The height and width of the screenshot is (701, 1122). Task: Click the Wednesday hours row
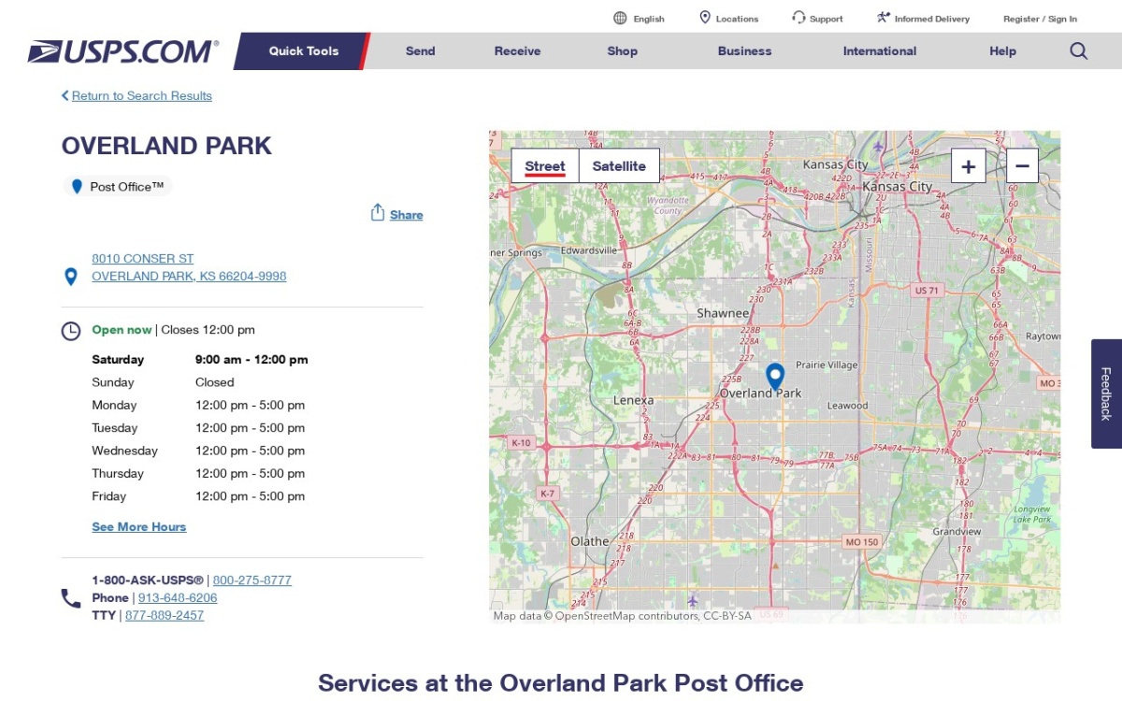click(200, 451)
